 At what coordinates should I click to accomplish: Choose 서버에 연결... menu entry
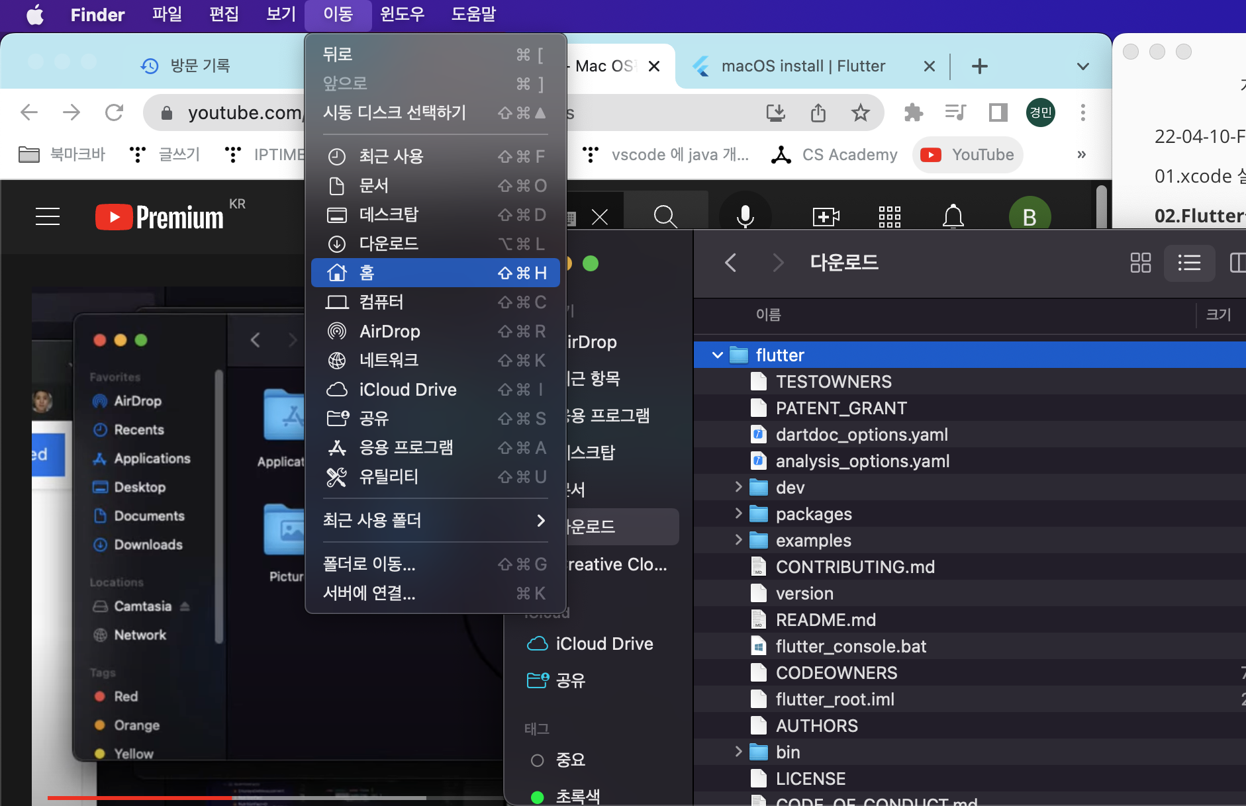coord(436,593)
